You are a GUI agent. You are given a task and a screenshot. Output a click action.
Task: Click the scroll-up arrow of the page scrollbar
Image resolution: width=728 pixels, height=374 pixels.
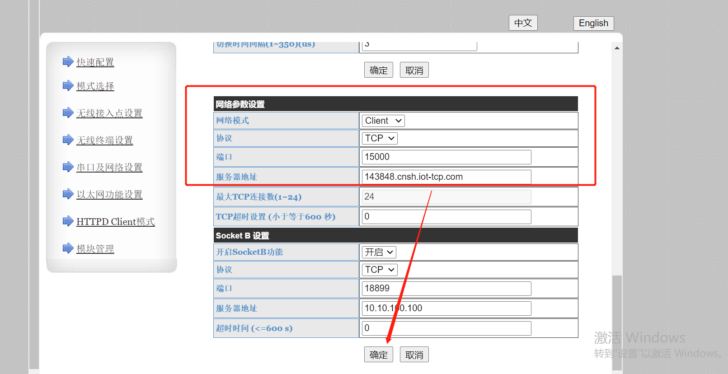(617, 48)
